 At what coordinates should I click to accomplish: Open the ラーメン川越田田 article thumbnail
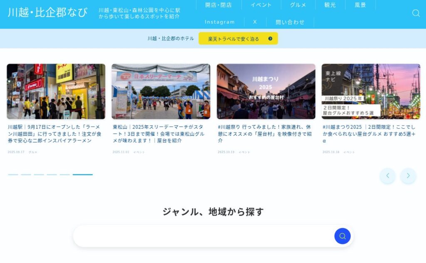(x=56, y=91)
